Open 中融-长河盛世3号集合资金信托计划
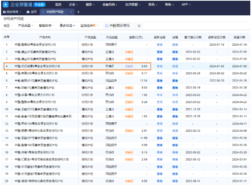The image size is (251, 187). pos(37,167)
